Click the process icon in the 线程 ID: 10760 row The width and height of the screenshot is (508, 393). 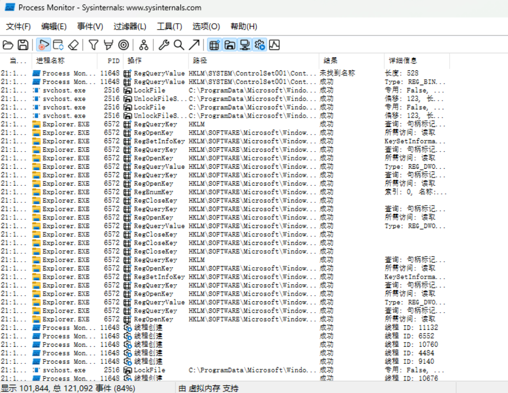[x=37, y=345]
